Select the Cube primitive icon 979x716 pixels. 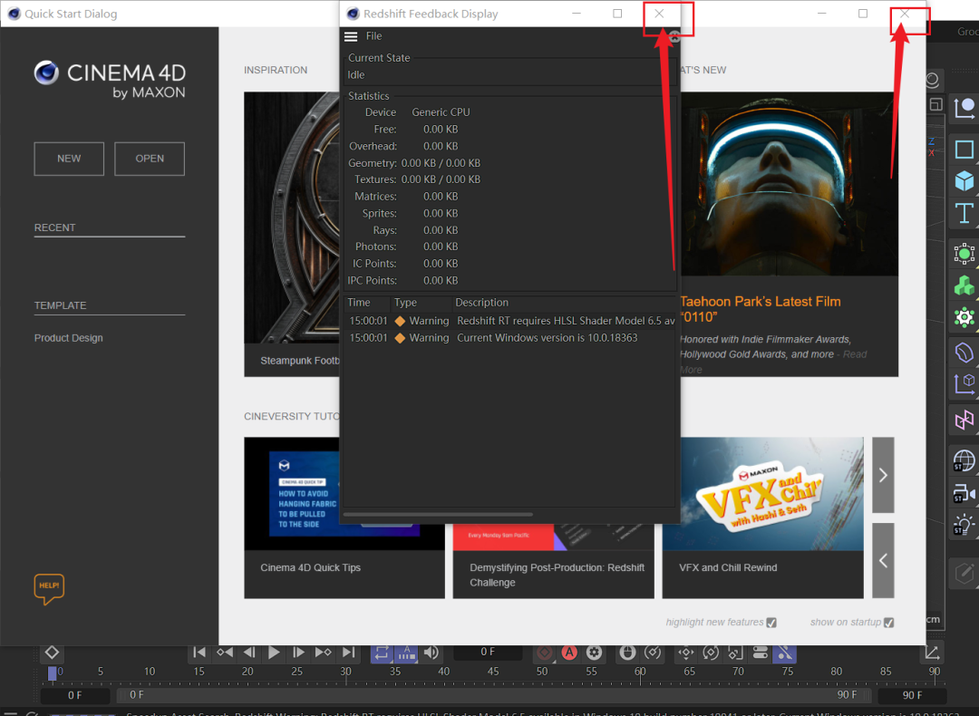point(964,181)
